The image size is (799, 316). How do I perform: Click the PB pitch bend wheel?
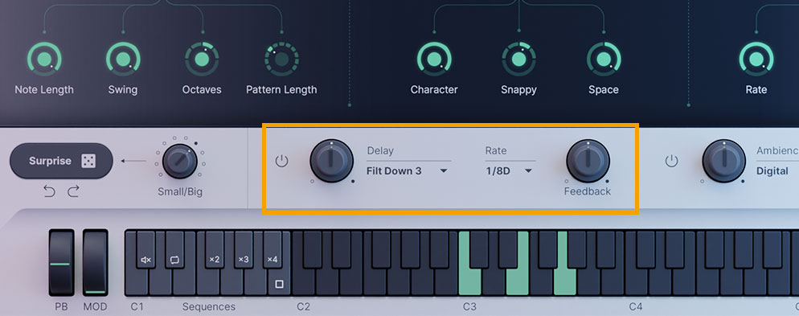point(61,262)
